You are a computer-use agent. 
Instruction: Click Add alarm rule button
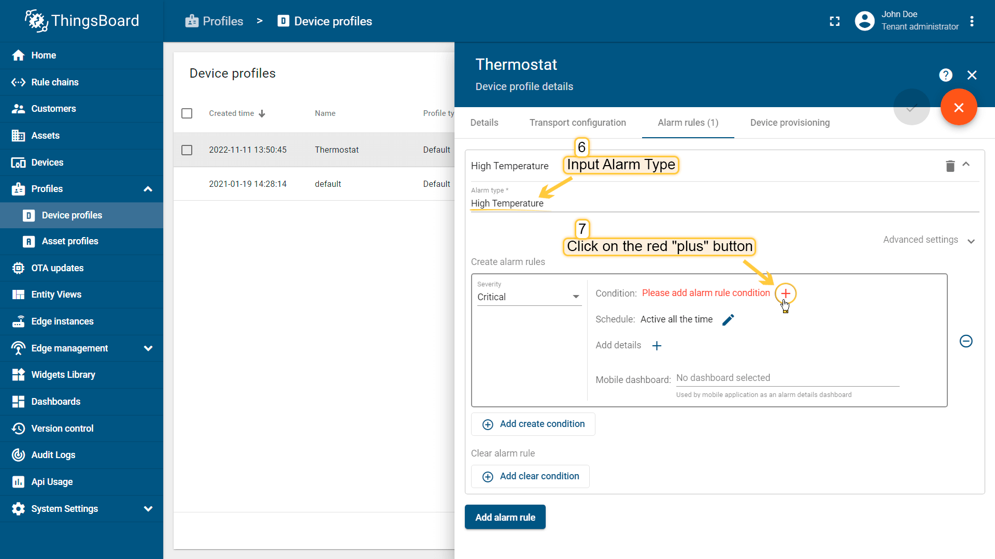(x=505, y=517)
